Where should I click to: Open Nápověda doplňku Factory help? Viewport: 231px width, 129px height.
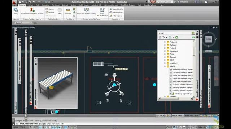tap(87, 10)
